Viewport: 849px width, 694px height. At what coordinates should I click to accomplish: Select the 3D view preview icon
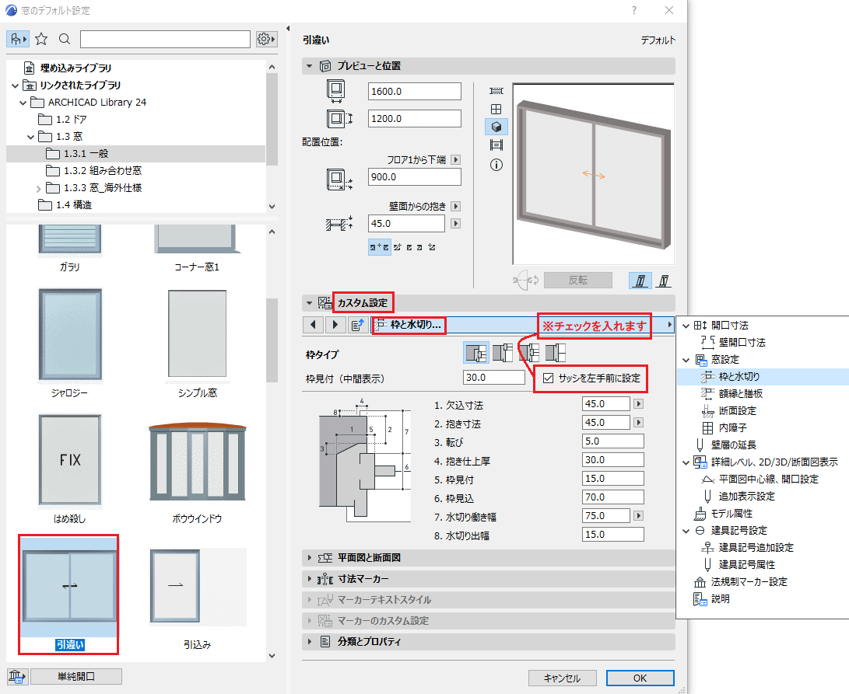pos(496,127)
